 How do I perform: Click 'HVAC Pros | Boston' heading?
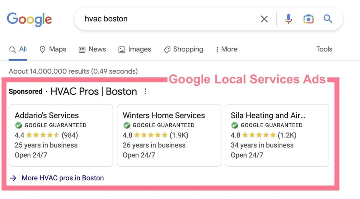[x=94, y=91]
